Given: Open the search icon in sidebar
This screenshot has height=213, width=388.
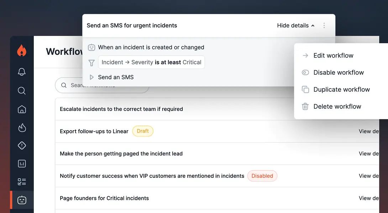Looking at the screenshot, I should coord(22,91).
